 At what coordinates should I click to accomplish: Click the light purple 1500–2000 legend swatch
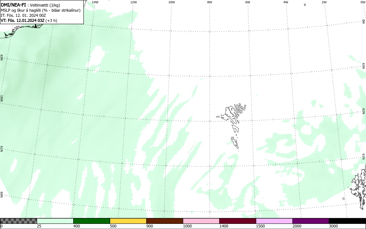pos(274,221)
